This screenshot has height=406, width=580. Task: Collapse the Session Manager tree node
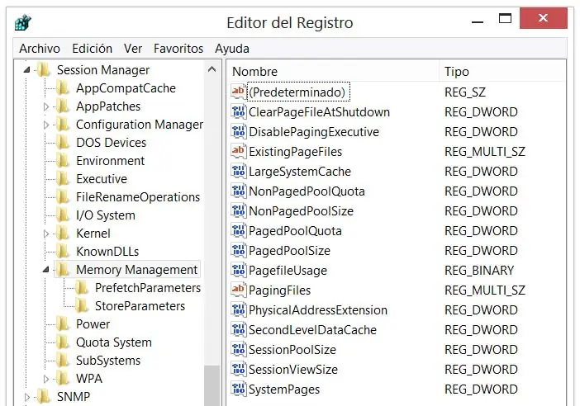[x=26, y=69]
